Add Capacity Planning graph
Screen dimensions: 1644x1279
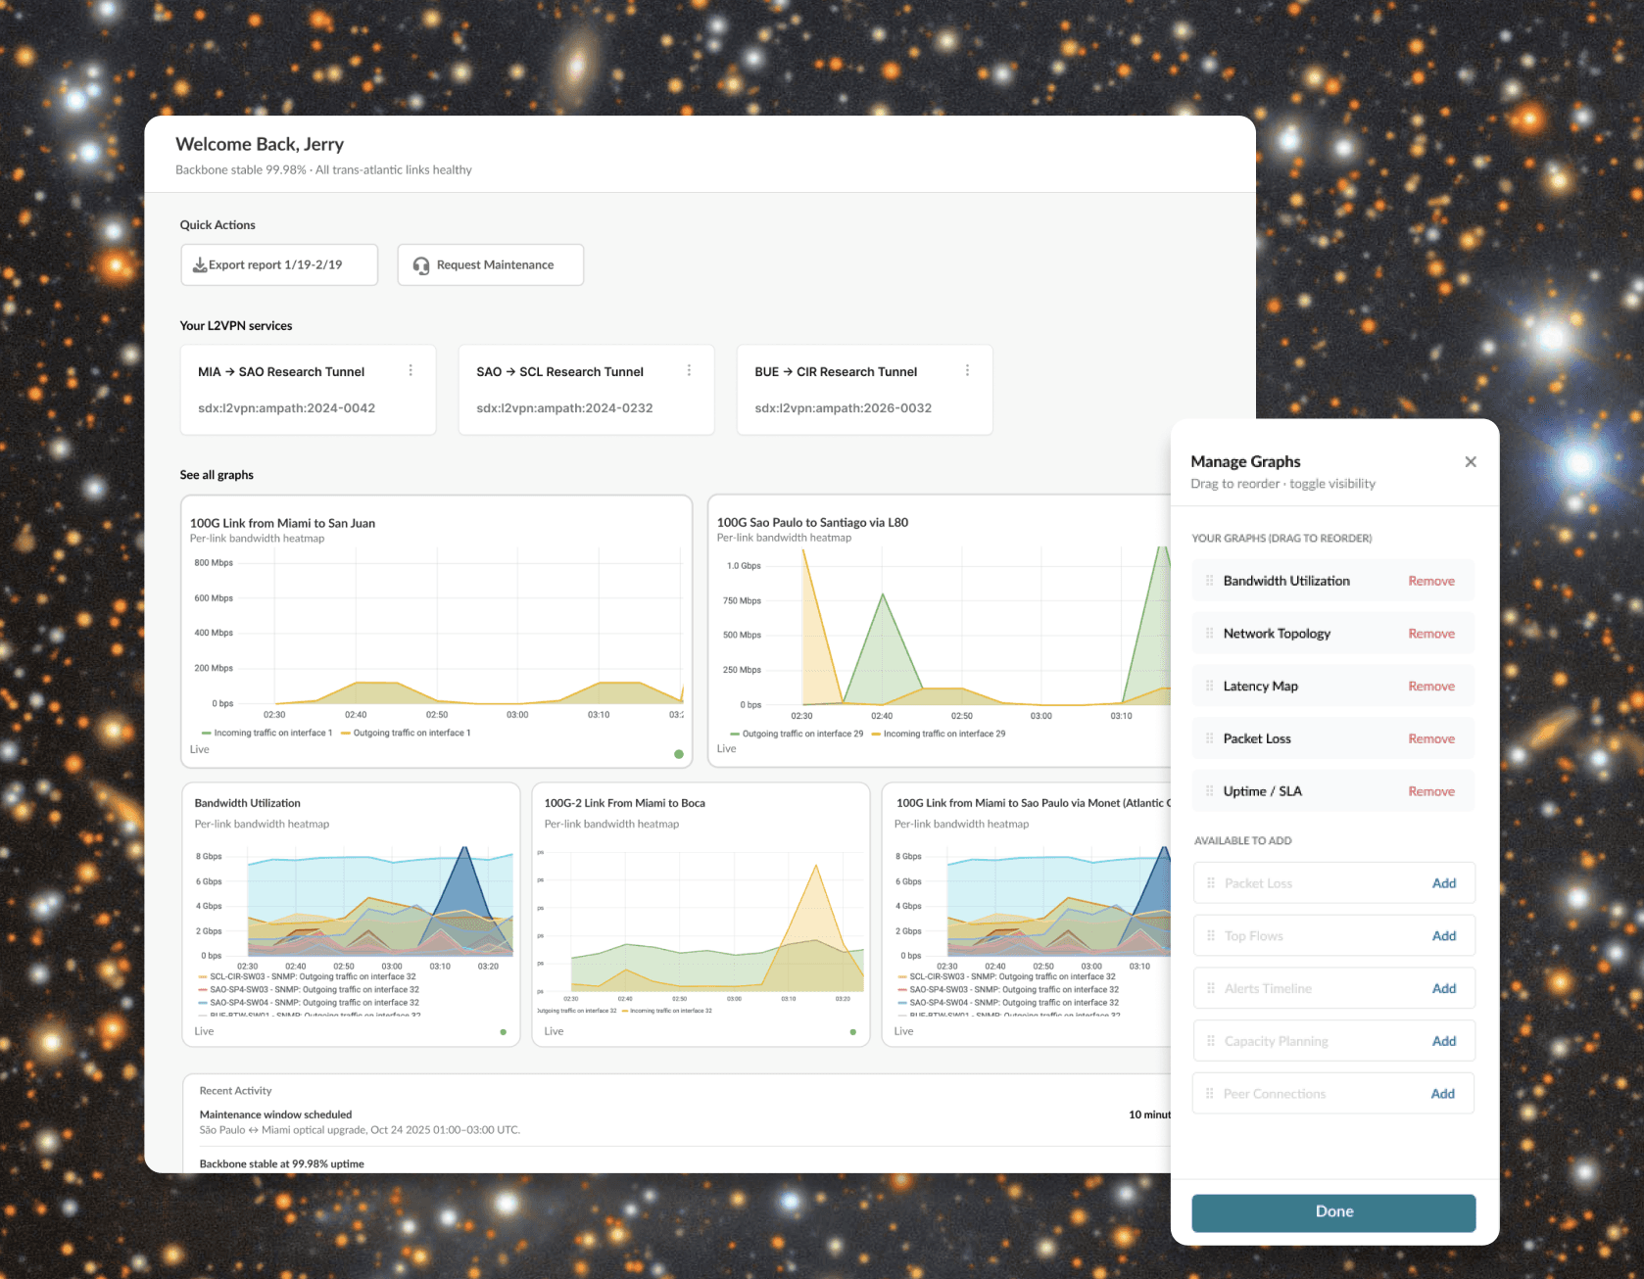click(1444, 1041)
